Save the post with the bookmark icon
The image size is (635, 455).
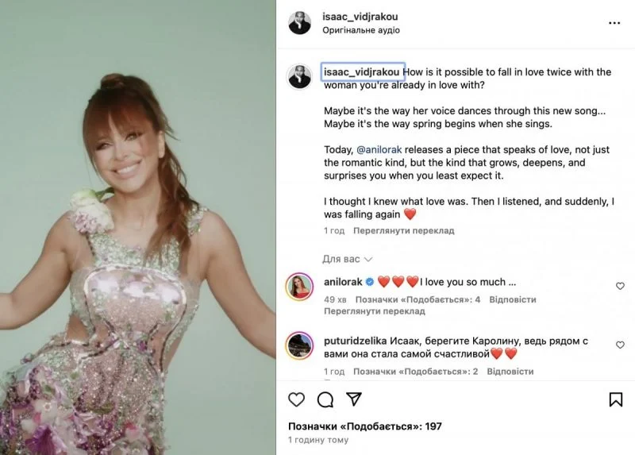pos(615,399)
